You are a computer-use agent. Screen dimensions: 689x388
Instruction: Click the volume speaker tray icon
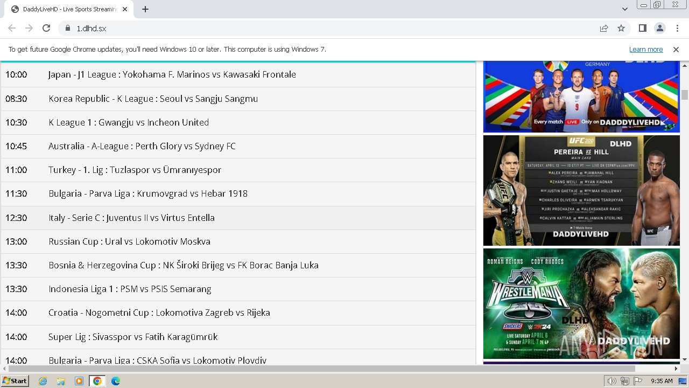coord(611,381)
